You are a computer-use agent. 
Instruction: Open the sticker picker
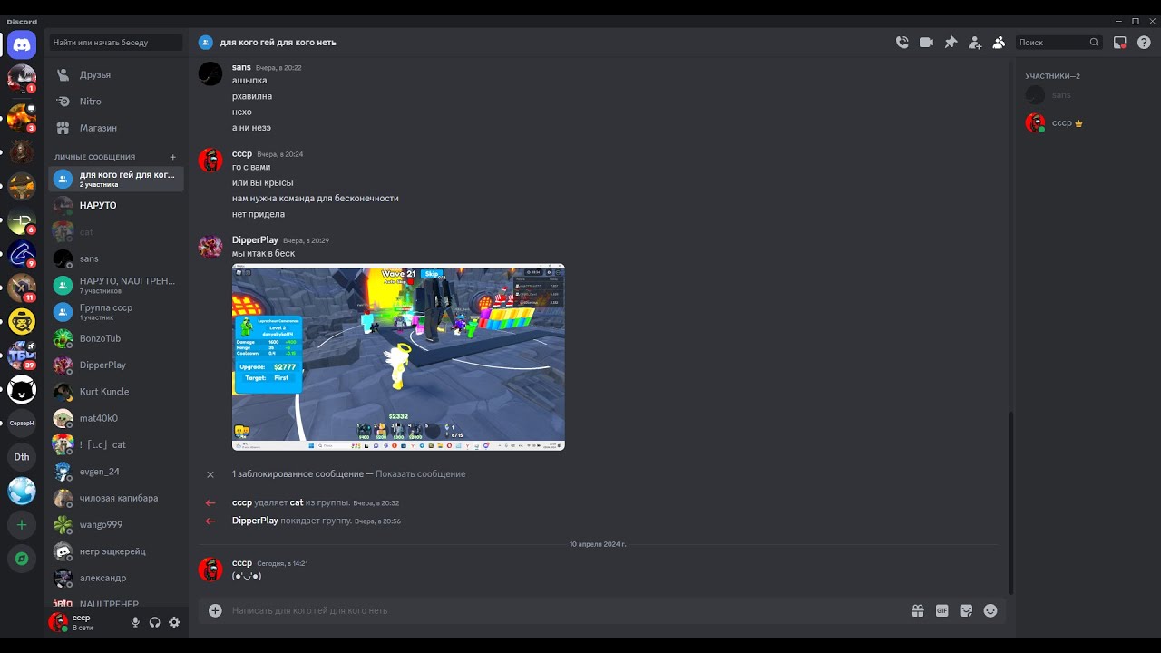(x=966, y=610)
